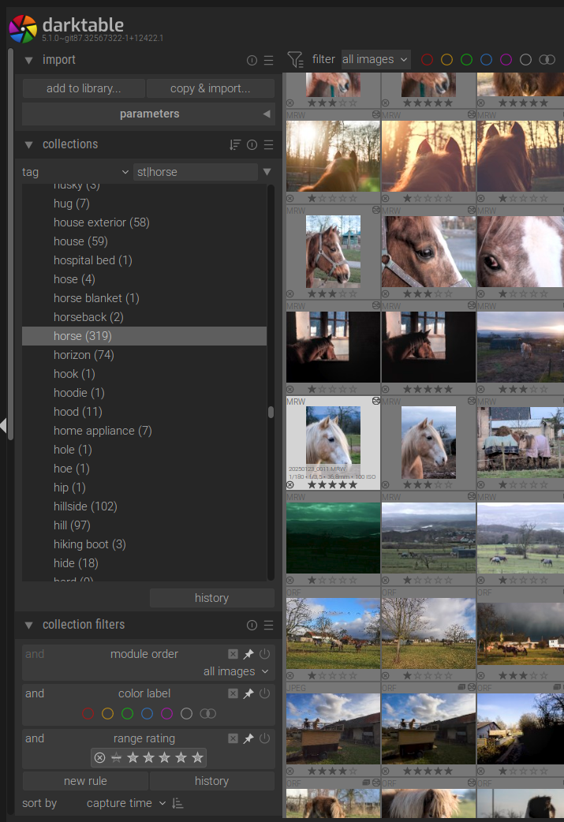Viewport: 564px width, 822px height.
Task: Reset the collection filters module
Action: pyautogui.click(x=252, y=625)
